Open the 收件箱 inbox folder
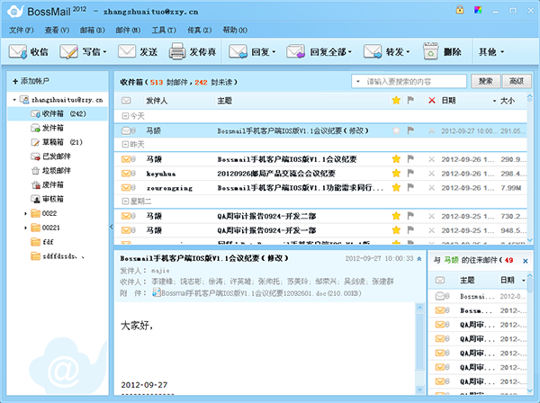 coord(58,113)
